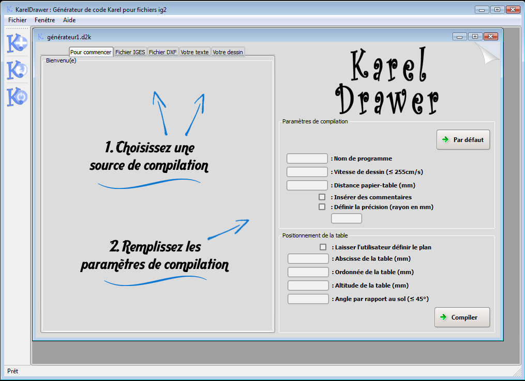
Task: Click the Karel Drawer logo image
Action: pyautogui.click(x=387, y=81)
